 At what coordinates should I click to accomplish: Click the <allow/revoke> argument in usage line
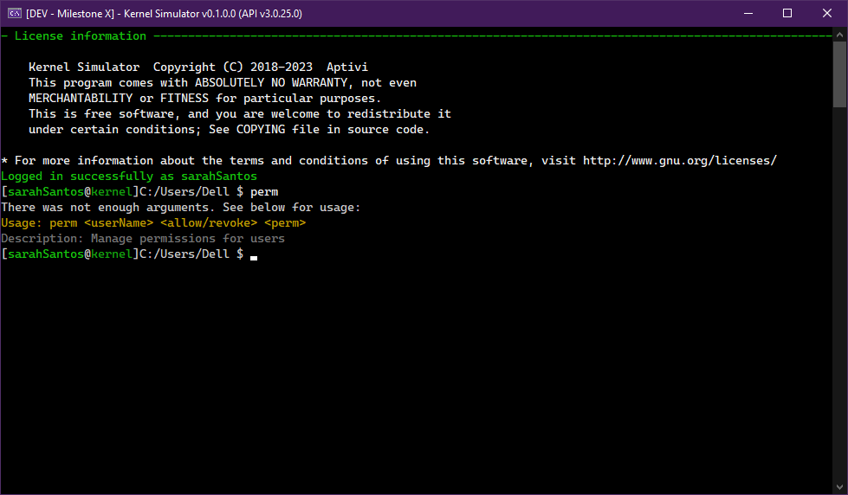click(209, 223)
